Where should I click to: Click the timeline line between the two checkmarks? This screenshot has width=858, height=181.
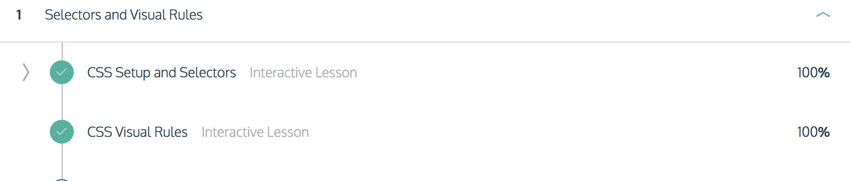(62, 102)
